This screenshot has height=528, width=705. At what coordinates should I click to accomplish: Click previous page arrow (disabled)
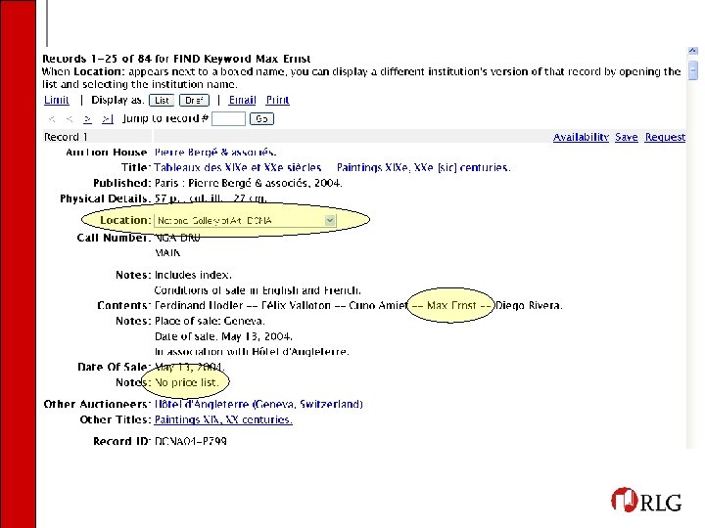(70, 119)
